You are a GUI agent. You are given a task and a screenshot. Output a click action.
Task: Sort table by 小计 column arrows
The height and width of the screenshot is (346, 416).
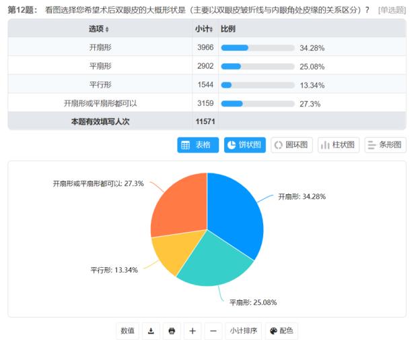(x=211, y=29)
